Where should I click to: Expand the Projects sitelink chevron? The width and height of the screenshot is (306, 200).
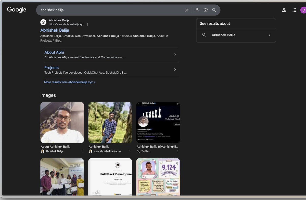click(x=175, y=70)
